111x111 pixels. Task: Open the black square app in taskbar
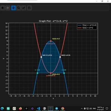[x=26, y=109]
